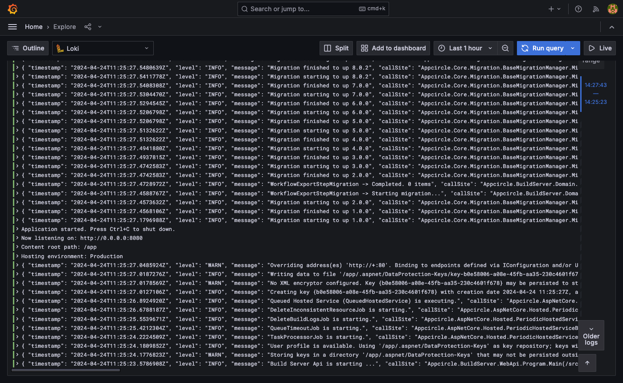
Task: Open the Grafana home logo
Action: (13, 9)
